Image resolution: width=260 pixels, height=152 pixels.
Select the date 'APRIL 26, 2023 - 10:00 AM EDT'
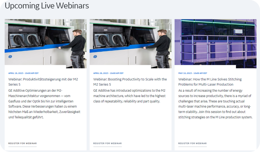coord(108,73)
